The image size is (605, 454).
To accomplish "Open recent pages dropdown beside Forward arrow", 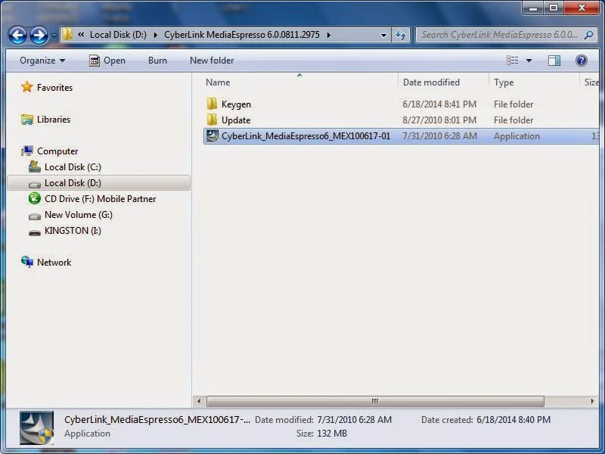I will (54, 36).
